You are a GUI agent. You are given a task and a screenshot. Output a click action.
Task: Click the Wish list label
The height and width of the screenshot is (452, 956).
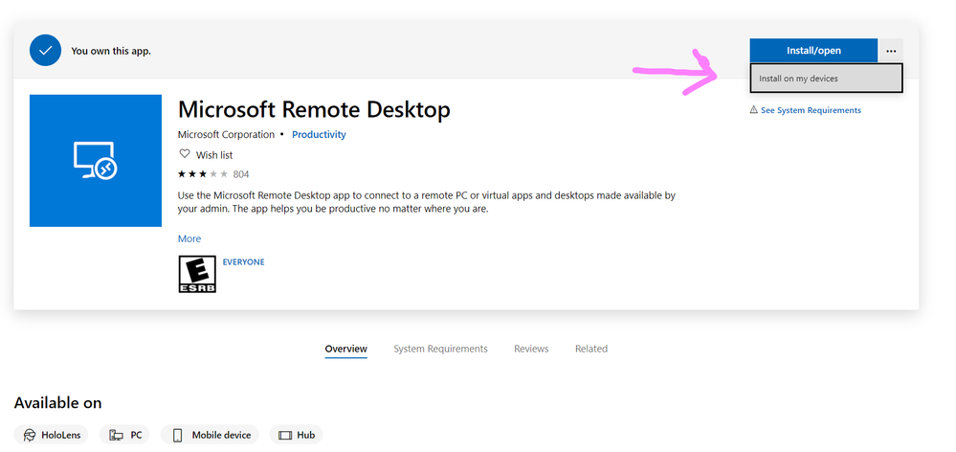click(x=214, y=155)
